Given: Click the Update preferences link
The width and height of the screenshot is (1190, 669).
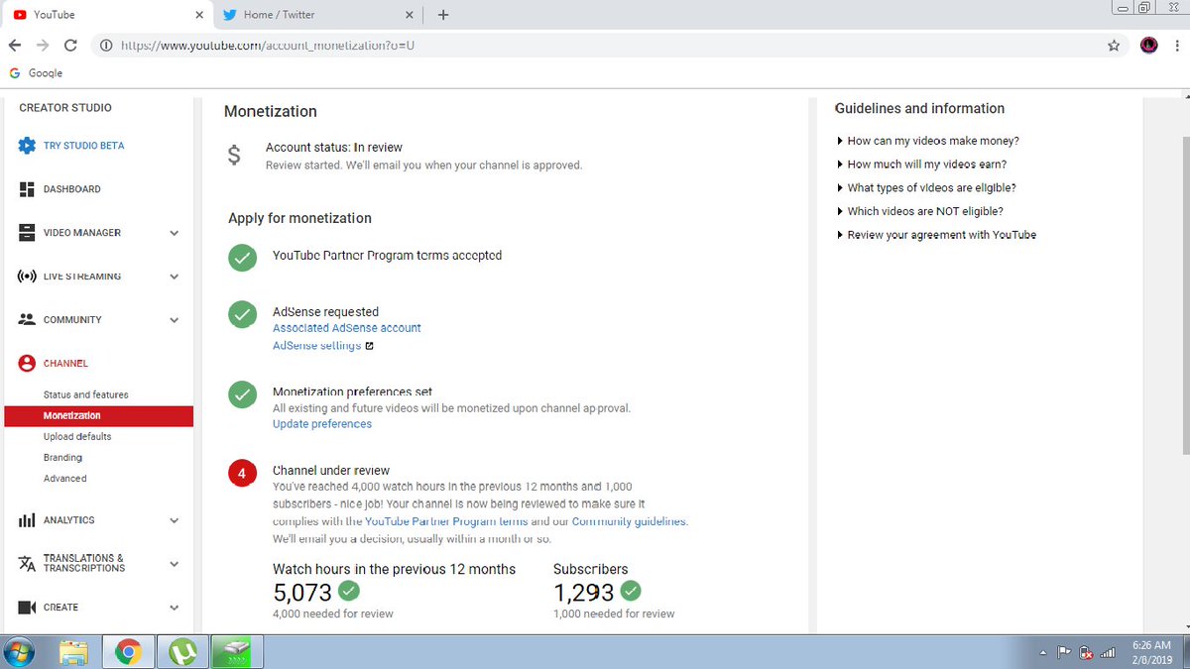Looking at the screenshot, I should (x=322, y=424).
